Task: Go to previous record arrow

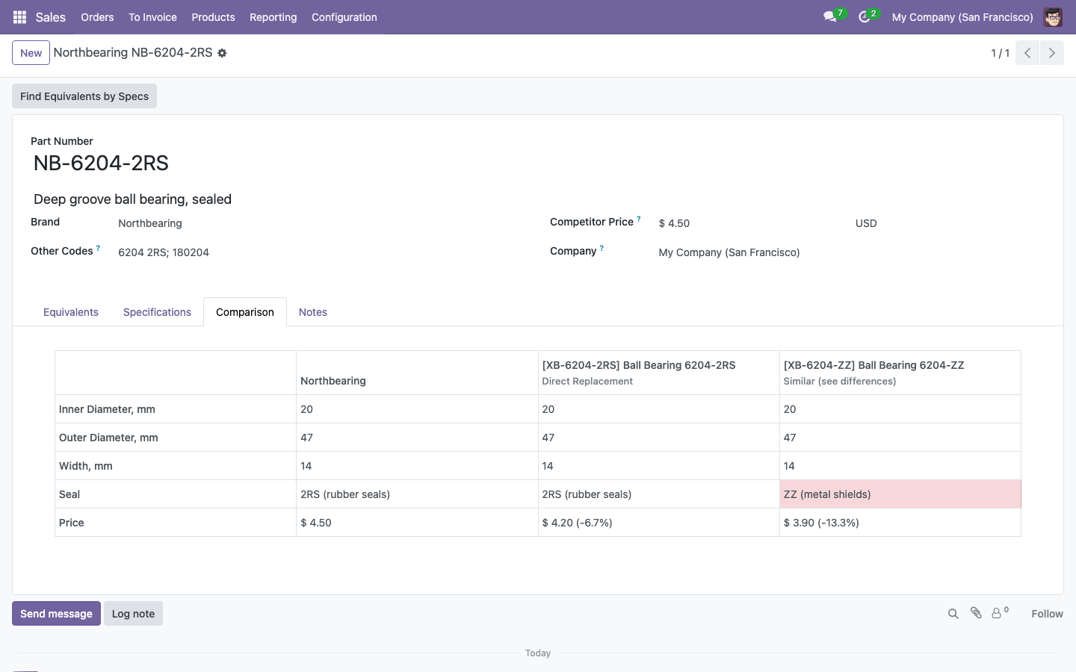Action: click(1027, 53)
